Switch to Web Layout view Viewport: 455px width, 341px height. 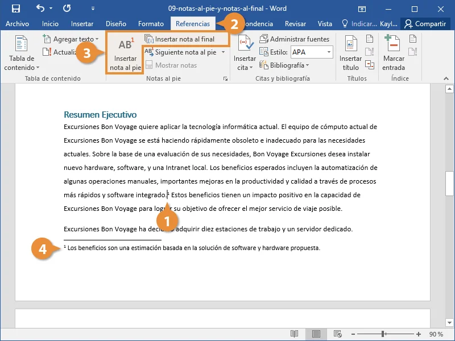pyautogui.click(x=337, y=334)
